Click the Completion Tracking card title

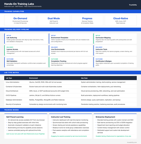click(59, 61)
